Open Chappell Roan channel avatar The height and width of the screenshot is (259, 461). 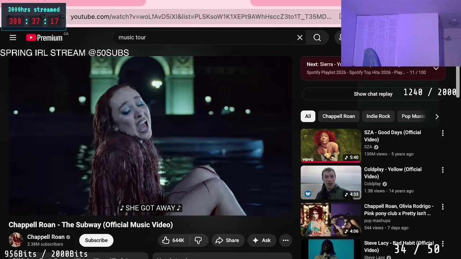15,240
